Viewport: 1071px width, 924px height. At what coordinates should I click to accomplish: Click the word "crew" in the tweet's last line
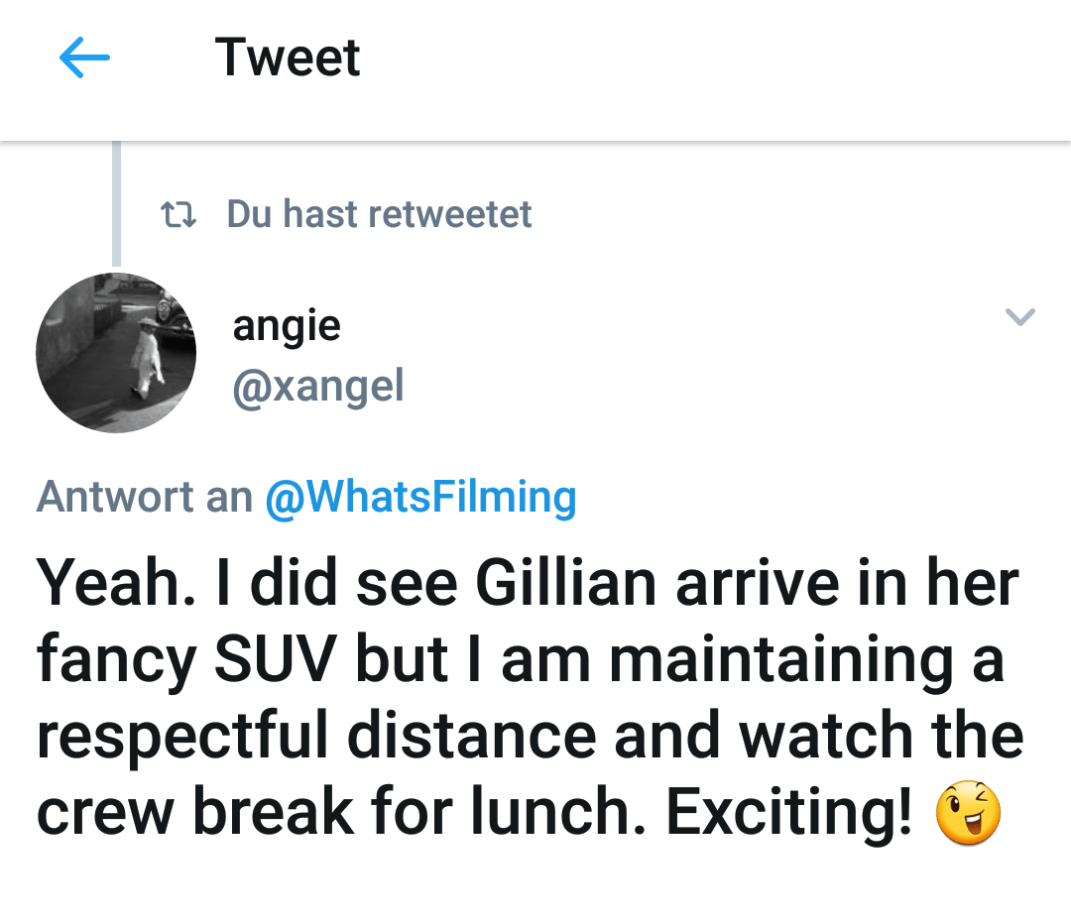pos(105,814)
